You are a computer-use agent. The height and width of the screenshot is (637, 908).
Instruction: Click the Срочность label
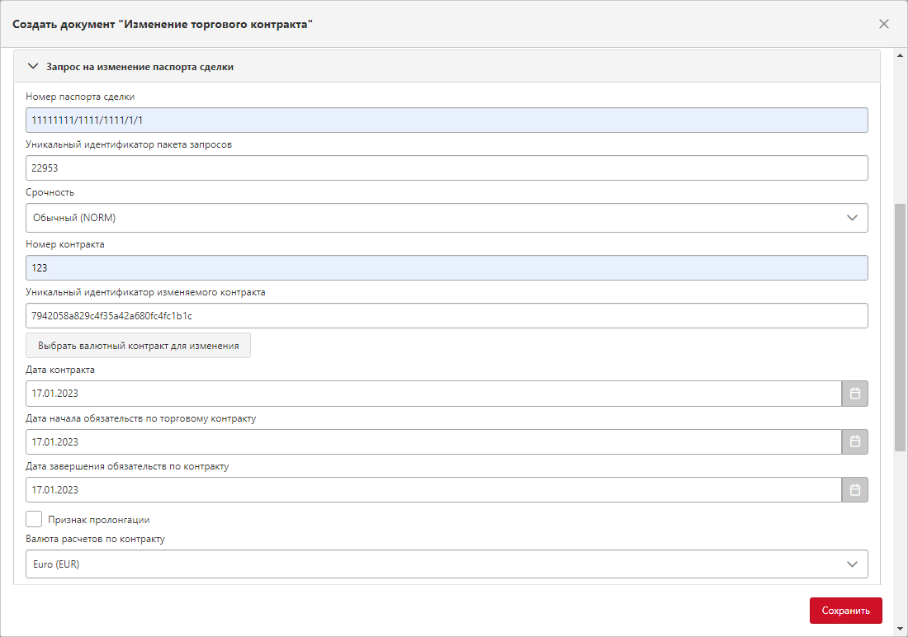pyautogui.click(x=50, y=192)
